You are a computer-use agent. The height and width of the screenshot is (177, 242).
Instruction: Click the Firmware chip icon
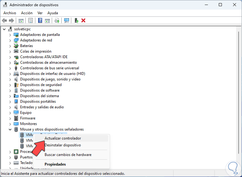(16, 118)
